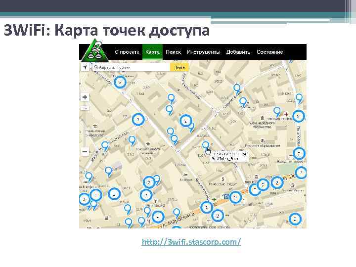Click the access point tooltip with MAC address
The image size is (356, 267).
[x=229, y=156]
